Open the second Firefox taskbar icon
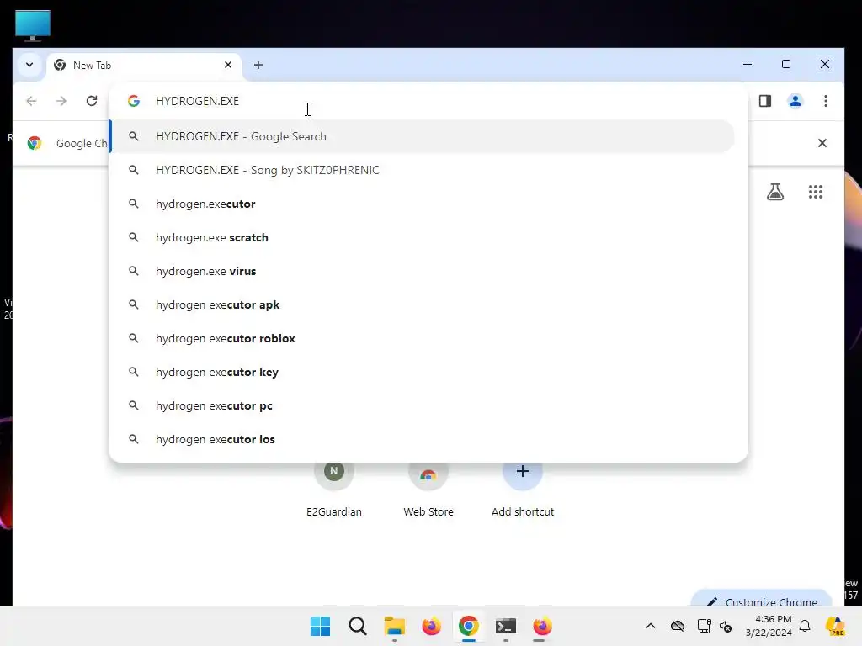862x646 pixels. [x=543, y=626]
